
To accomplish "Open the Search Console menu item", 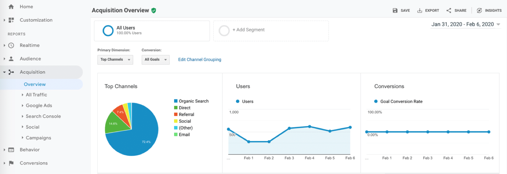I will coord(43,116).
